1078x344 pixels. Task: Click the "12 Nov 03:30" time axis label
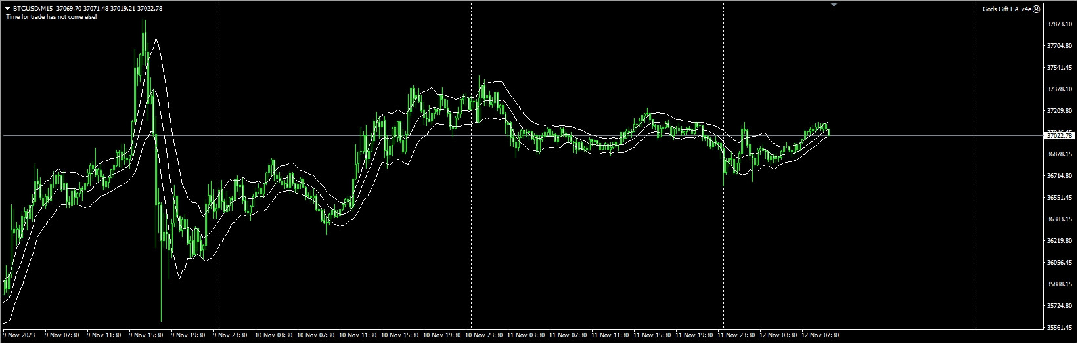[778, 335]
